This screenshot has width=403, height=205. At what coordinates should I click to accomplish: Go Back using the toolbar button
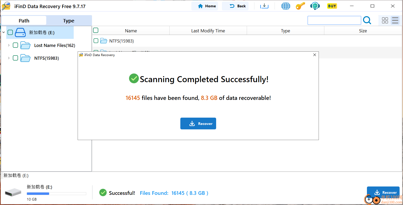click(x=235, y=6)
